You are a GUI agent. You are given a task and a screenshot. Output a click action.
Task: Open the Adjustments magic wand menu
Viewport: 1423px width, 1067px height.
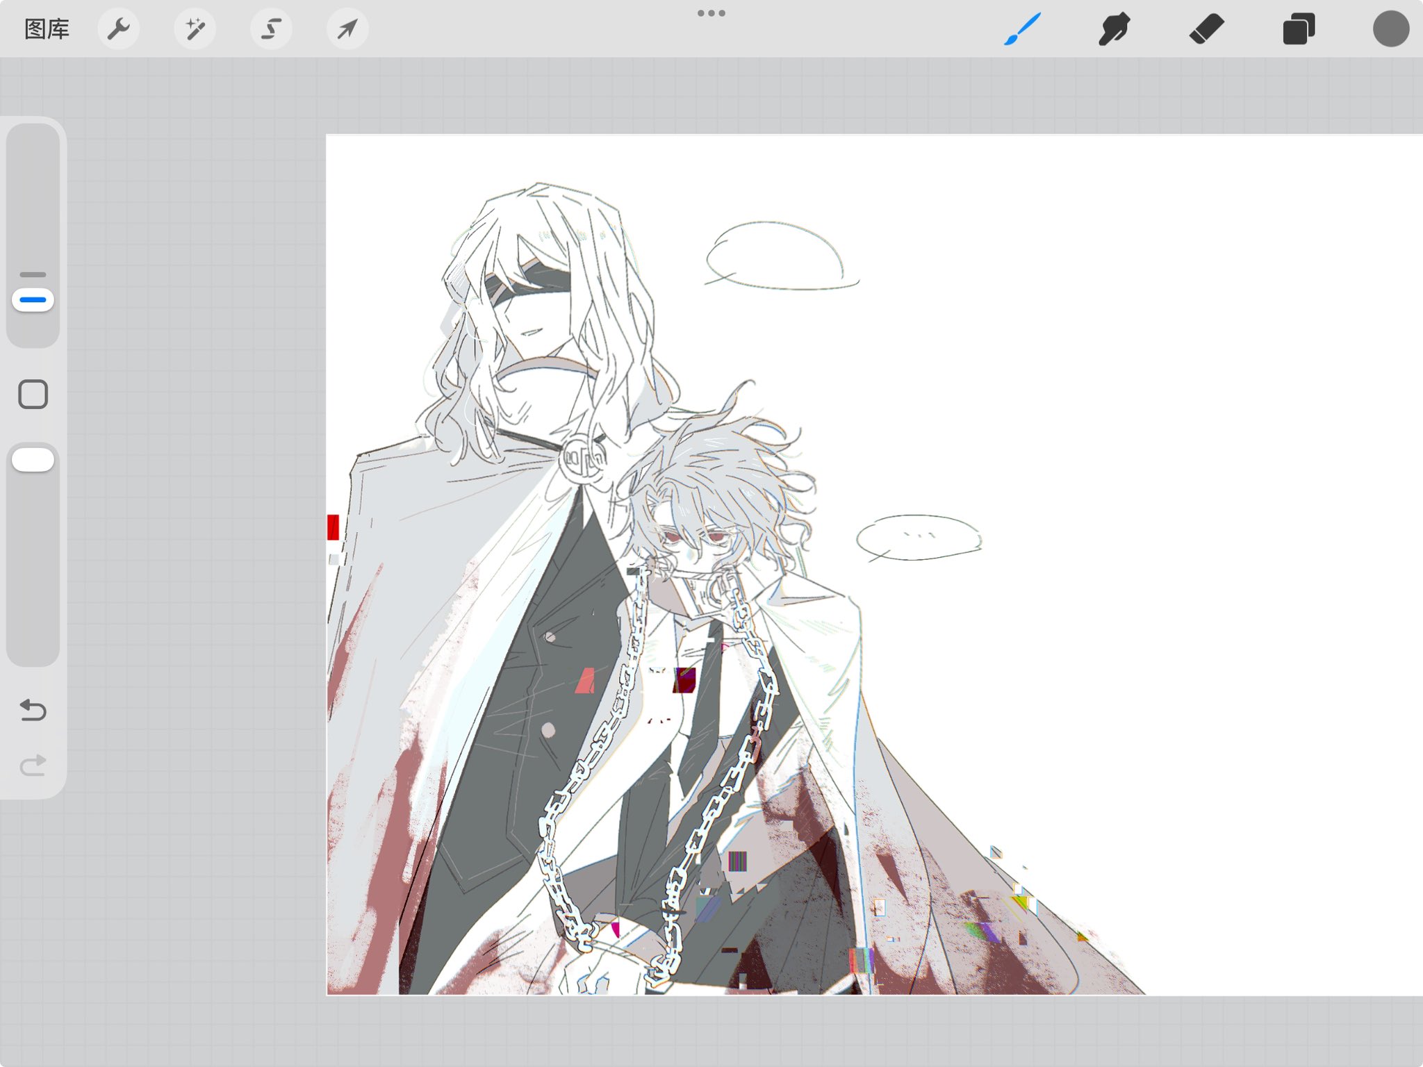[x=195, y=29]
